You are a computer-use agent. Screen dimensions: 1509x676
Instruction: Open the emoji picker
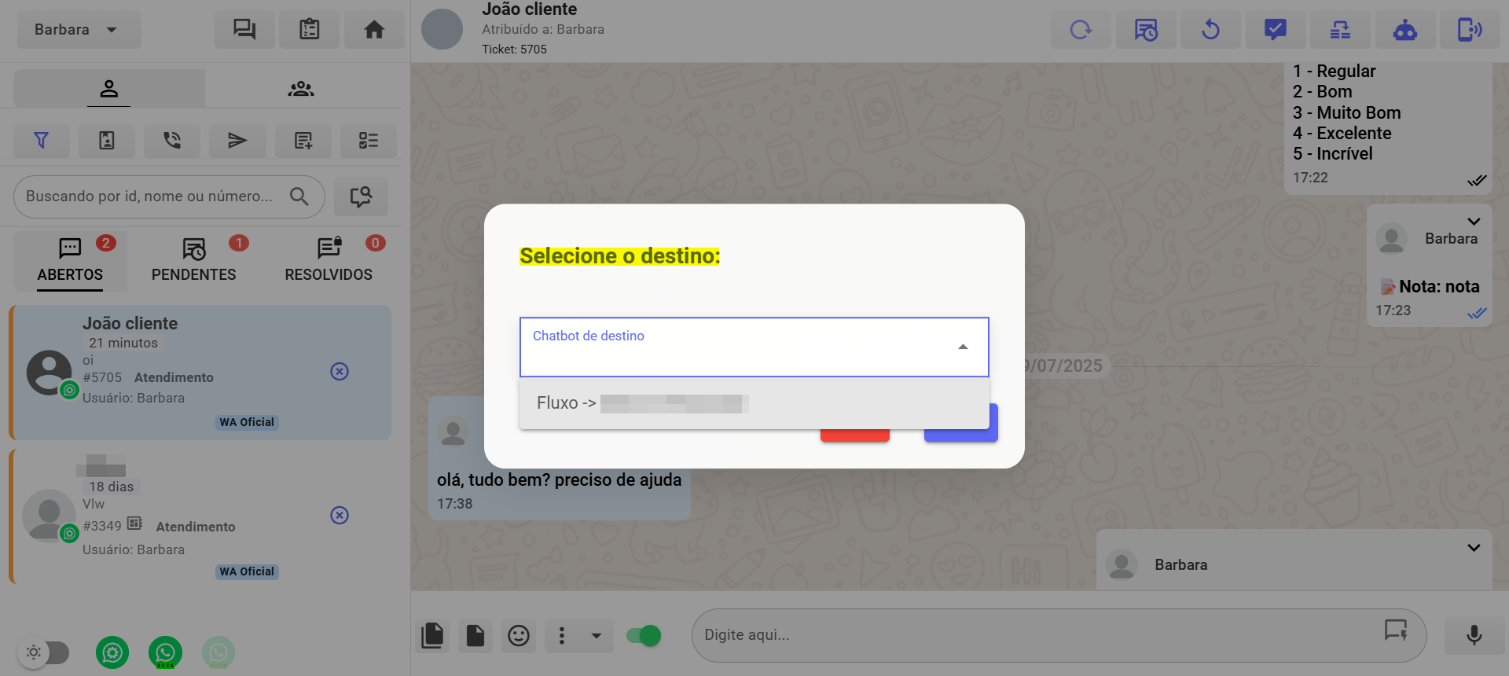518,635
